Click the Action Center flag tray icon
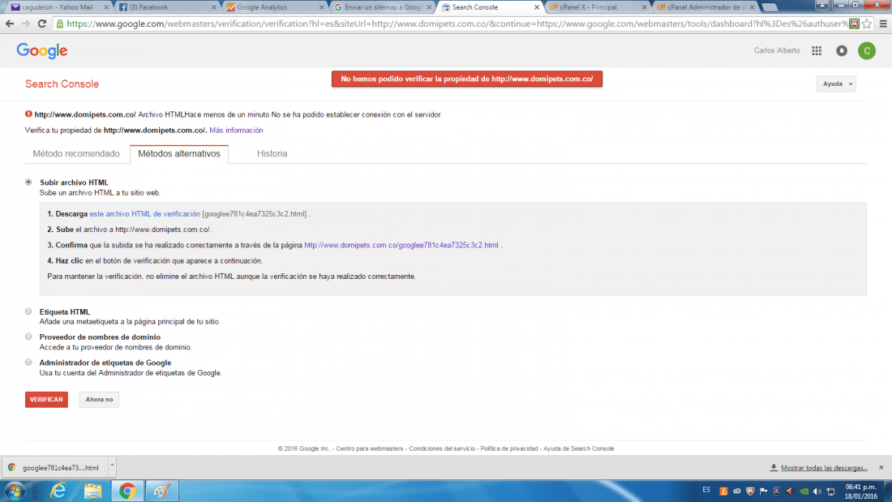Viewport: 892px width, 502px height. pos(763,491)
